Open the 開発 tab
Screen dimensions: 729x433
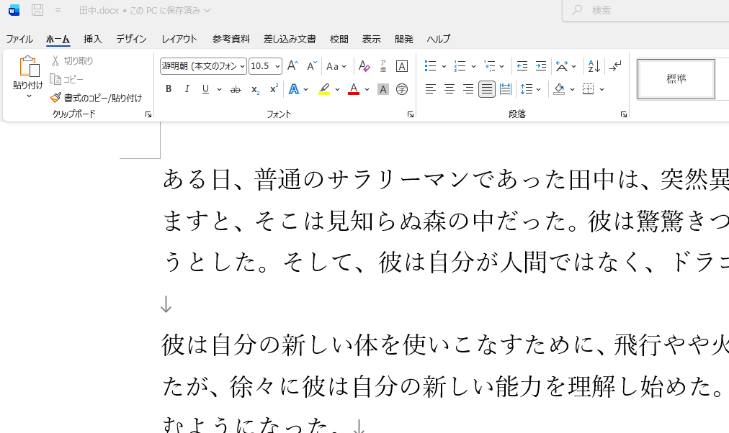[x=404, y=39]
